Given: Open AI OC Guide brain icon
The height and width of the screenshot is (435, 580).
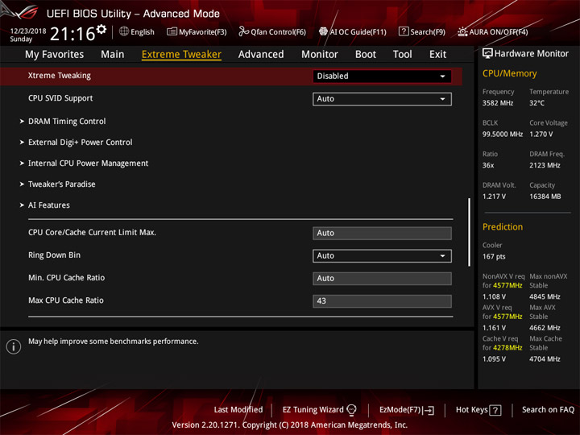Looking at the screenshot, I should point(323,31).
